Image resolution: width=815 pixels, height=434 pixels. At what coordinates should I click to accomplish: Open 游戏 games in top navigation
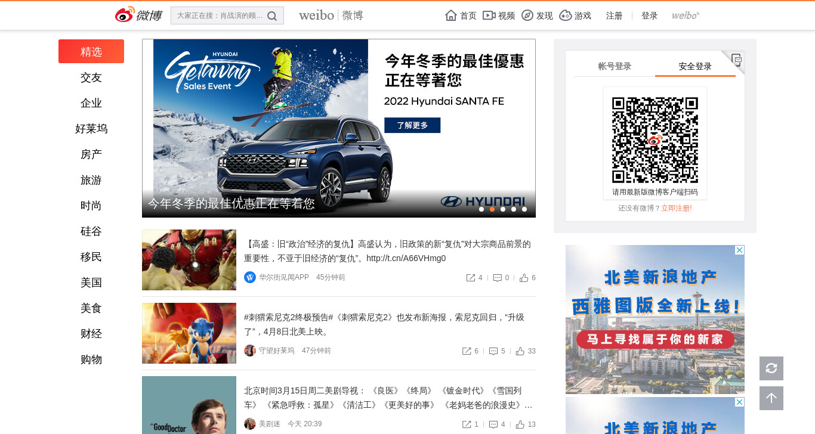click(575, 15)
